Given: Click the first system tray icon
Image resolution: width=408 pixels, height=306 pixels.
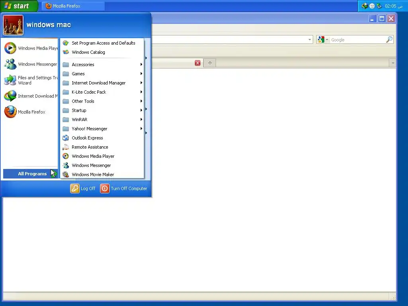Looking at the screenshot, I should (x=365, y=6).
